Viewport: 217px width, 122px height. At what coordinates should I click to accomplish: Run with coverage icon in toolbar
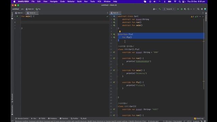tap(185, 9)
